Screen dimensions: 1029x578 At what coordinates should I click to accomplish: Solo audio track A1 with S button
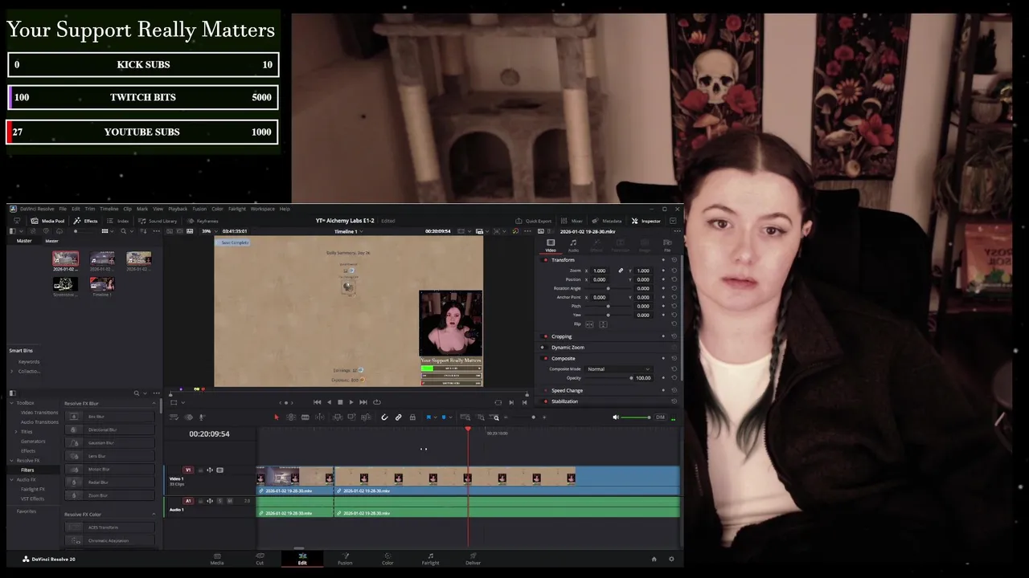click(220, 501)
